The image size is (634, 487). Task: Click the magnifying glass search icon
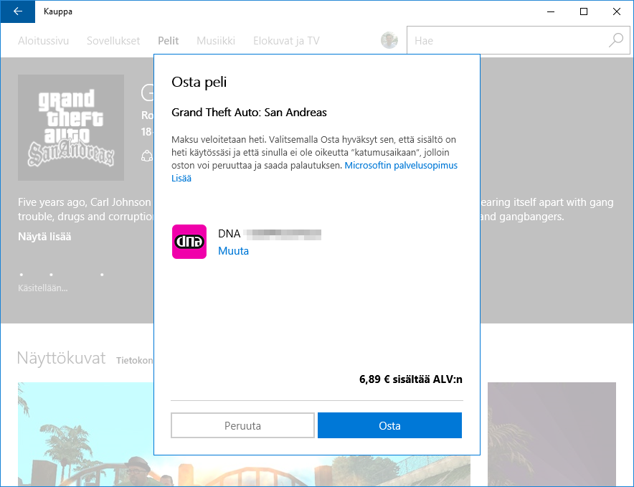click(615, 41)
